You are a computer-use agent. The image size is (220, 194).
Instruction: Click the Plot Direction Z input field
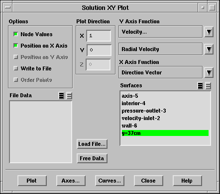(x=98, y=65)
